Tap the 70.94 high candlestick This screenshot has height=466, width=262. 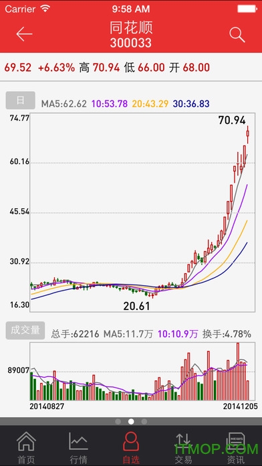[x=248, y=135]
